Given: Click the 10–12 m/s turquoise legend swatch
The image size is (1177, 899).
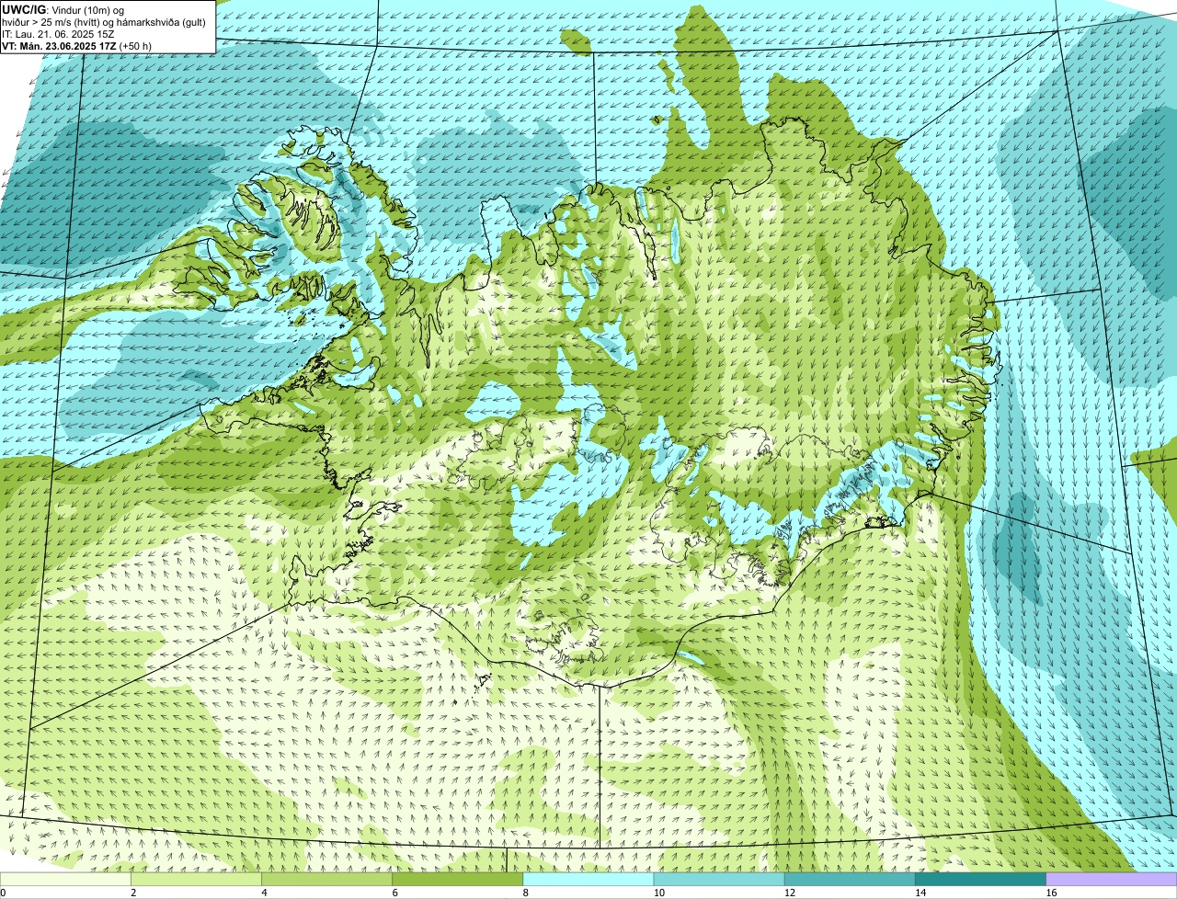Looking at the screenshot, I should pyautogui.click(x=719, y=879).
